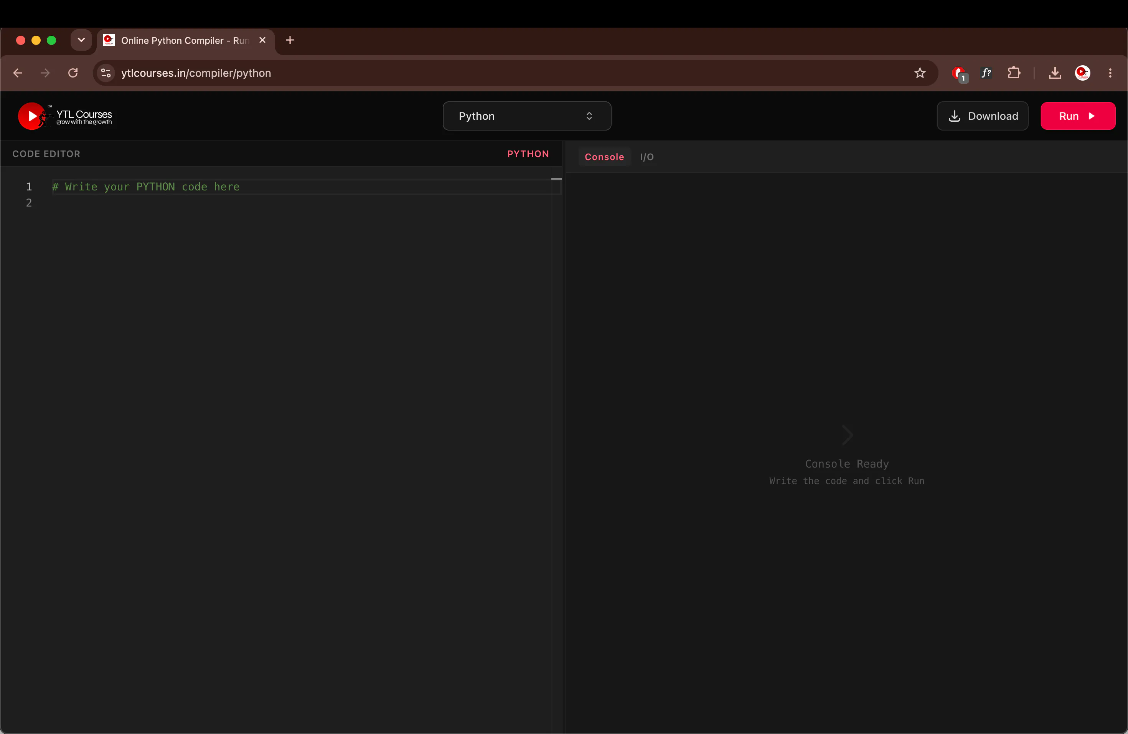Click line 1 comment in code editor

coord(145,187)
